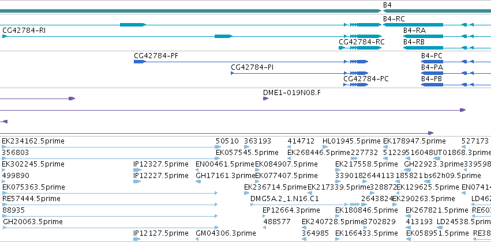The image size is (491, 242).
Task: Open the bs62h09.5prime EST label
Action: click(x=452, y=176)
